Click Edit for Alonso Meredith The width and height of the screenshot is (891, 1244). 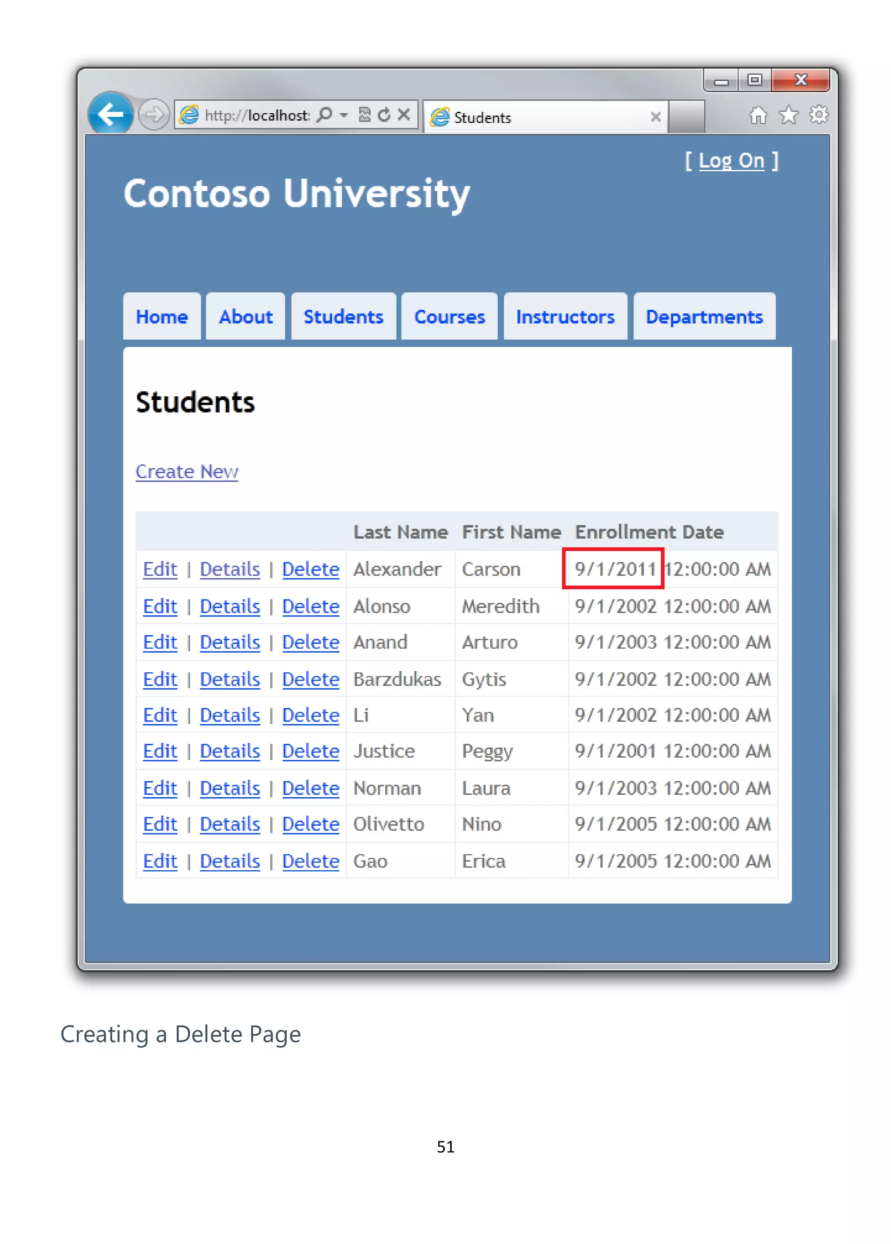[x=160, y=606]
